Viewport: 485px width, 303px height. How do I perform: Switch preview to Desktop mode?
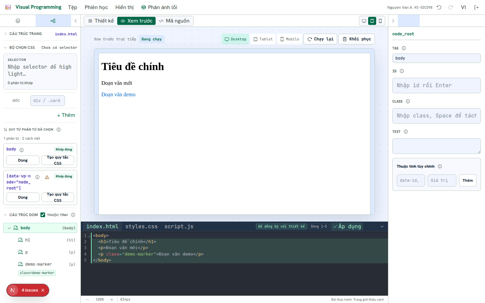(x=235, y=39)
